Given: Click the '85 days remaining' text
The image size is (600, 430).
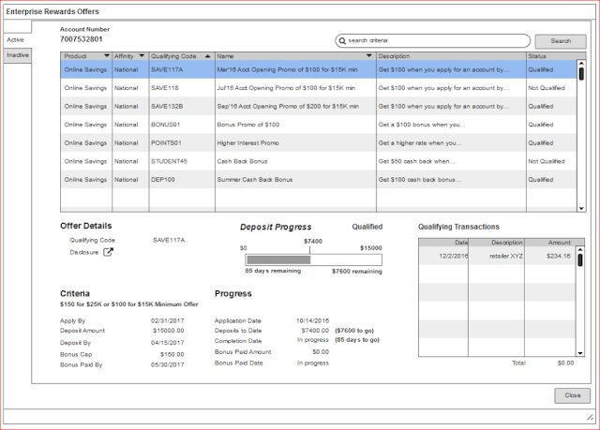Looking at the screenshot, I should 273,271.
